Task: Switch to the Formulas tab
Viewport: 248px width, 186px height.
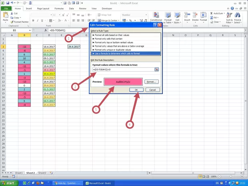Action: pos(59,8)
